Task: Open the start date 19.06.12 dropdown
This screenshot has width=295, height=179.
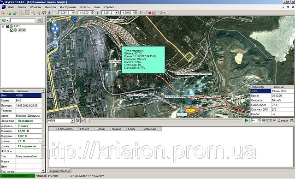Action: tap(73, 12)
